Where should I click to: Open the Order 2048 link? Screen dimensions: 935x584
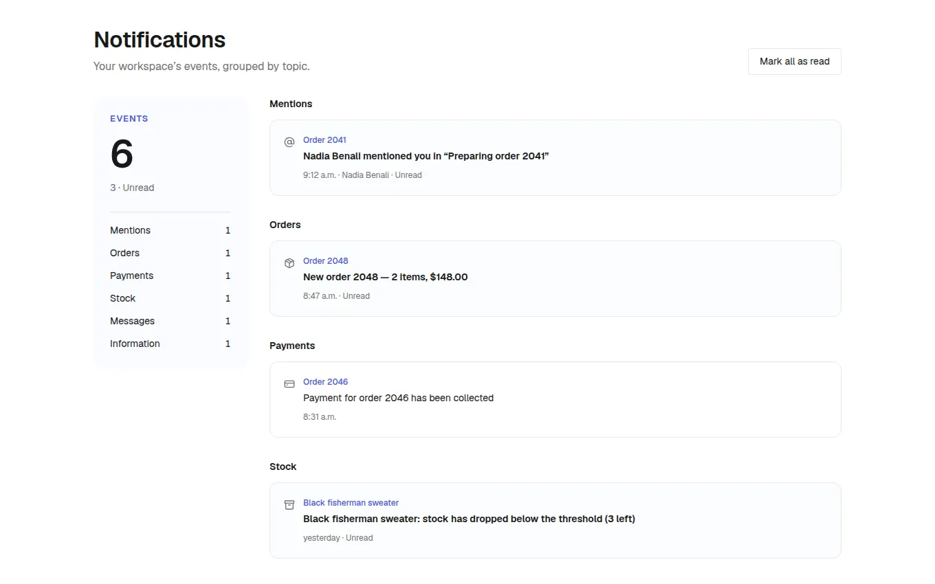[325, 261]
